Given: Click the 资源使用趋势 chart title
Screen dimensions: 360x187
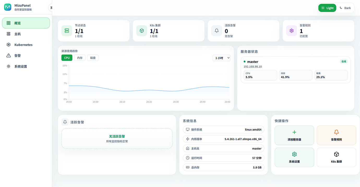Looking at the screenshot, I should point(69,51).
